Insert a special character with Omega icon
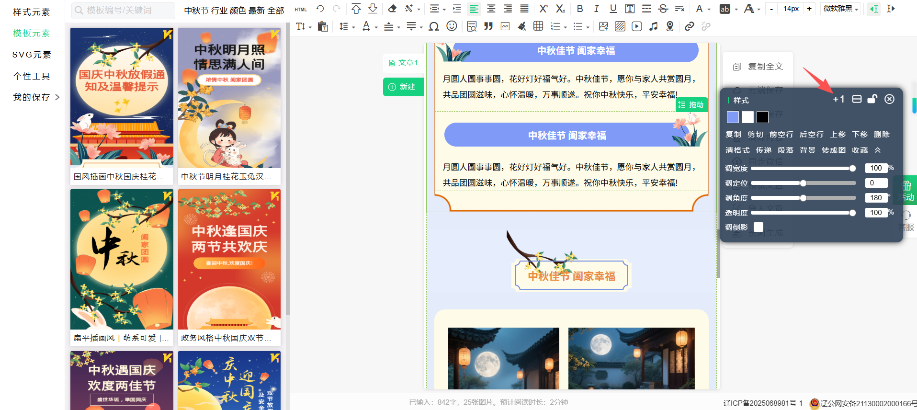This screenshot has width=917, height=410. pos(434,26)
